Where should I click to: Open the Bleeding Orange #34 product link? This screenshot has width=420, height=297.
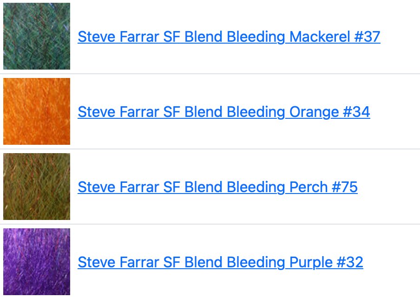click(223, 112)
